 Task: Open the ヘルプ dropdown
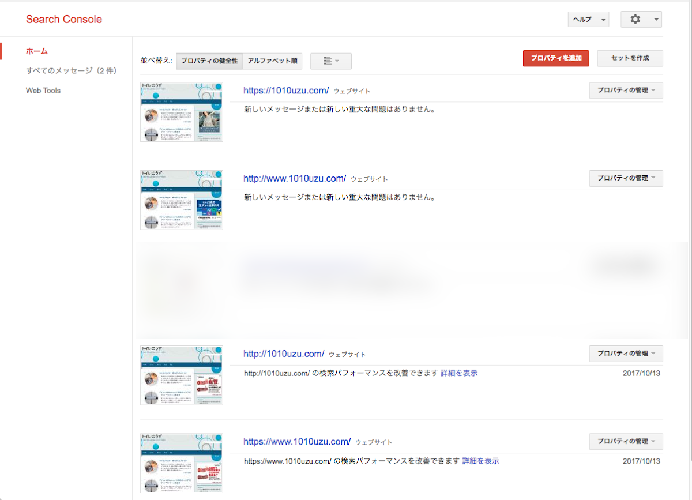588,20
